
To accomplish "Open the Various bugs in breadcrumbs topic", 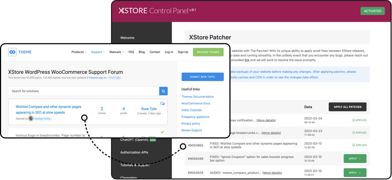I will pos(50,135).
